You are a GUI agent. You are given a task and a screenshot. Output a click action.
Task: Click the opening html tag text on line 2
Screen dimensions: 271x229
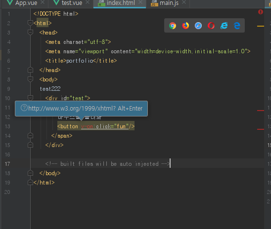43,23
